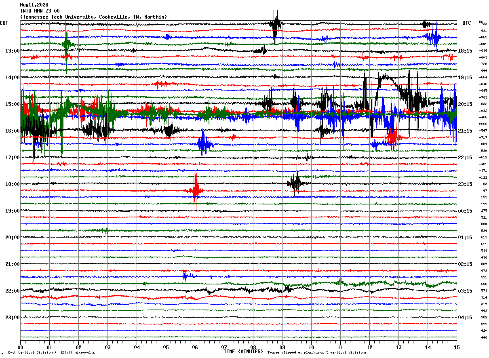The height and width of the screenshot is (358, 489).
Task: Click minute 08 on the bottom axis
Action: pyautogui.click(x=253, y=347)
